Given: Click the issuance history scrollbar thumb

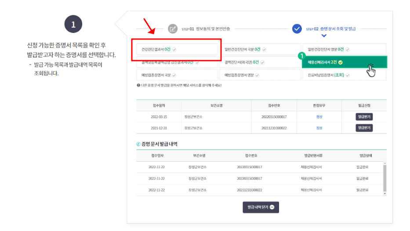Looking at the screenshot, I should point(385,178).
